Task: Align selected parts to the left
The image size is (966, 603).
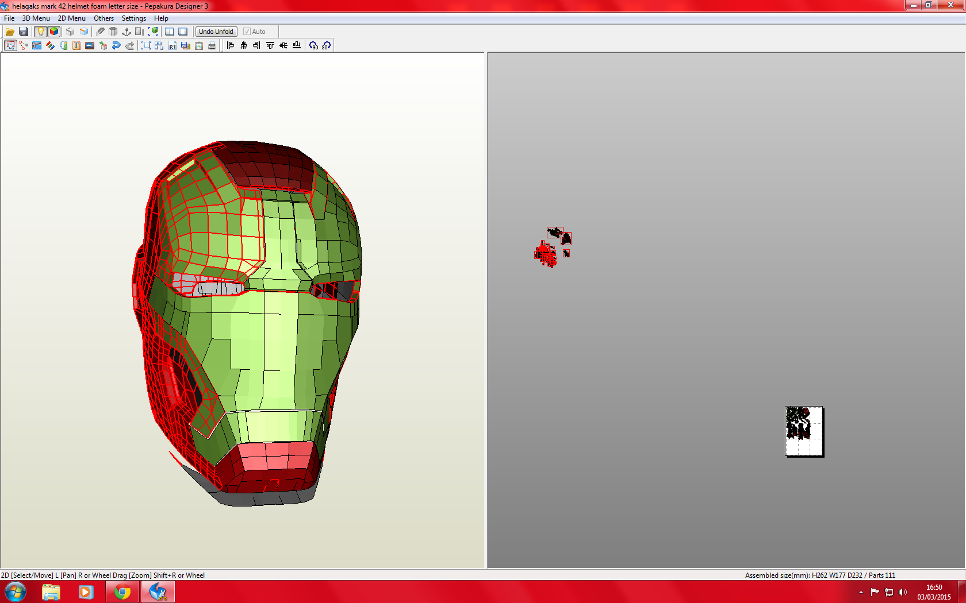Action: 231,45
